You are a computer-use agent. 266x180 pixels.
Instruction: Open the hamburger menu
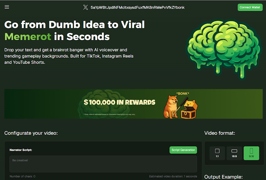(7, 7)
